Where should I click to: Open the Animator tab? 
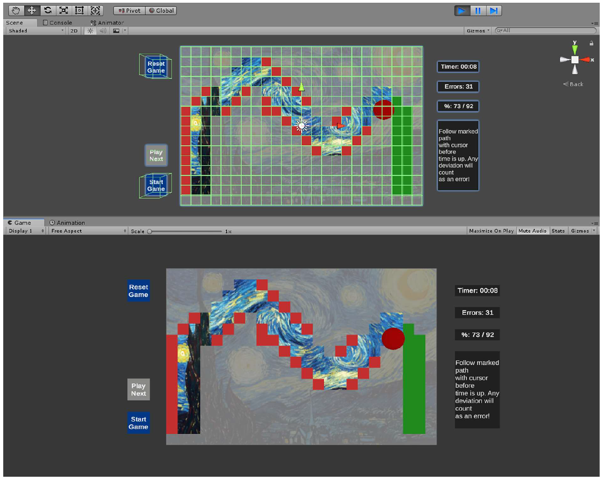(x=107, y=23)
